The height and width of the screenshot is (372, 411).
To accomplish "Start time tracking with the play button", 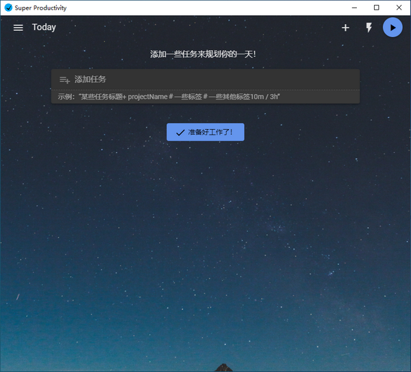I will [x=393, y=27].
